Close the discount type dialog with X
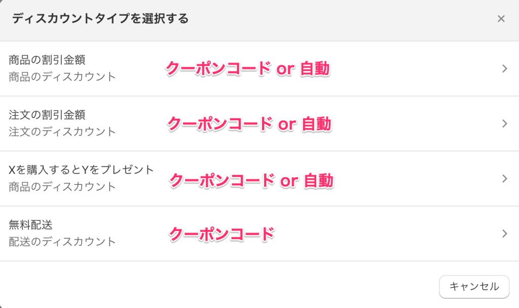 tap(501, 19)
